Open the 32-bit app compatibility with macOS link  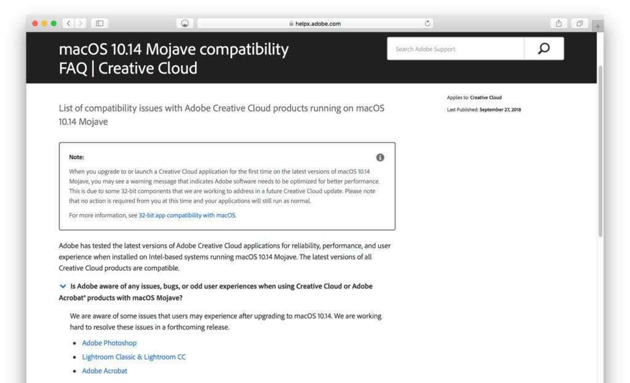click(x=187, y=215)
